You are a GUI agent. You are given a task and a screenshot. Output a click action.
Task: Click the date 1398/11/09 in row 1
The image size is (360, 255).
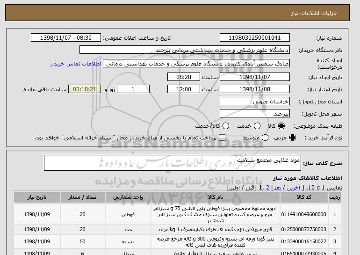tap(37, 214)
